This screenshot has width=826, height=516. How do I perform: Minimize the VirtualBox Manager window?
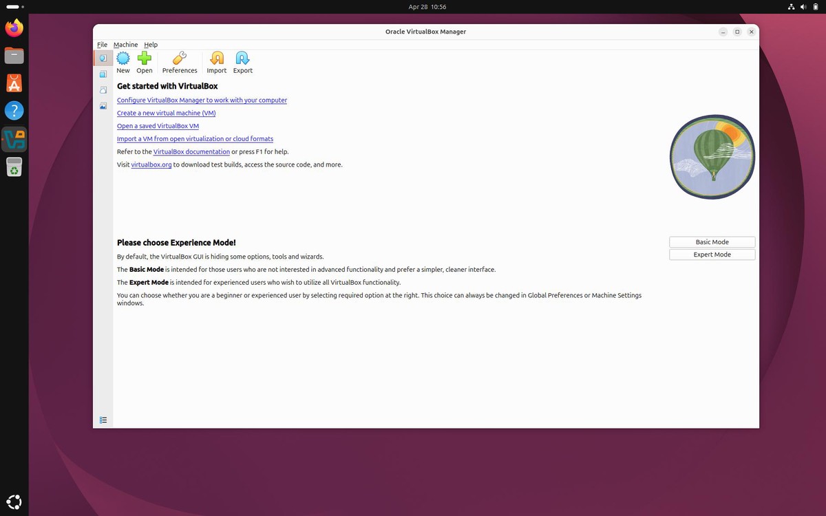point(723,32)
